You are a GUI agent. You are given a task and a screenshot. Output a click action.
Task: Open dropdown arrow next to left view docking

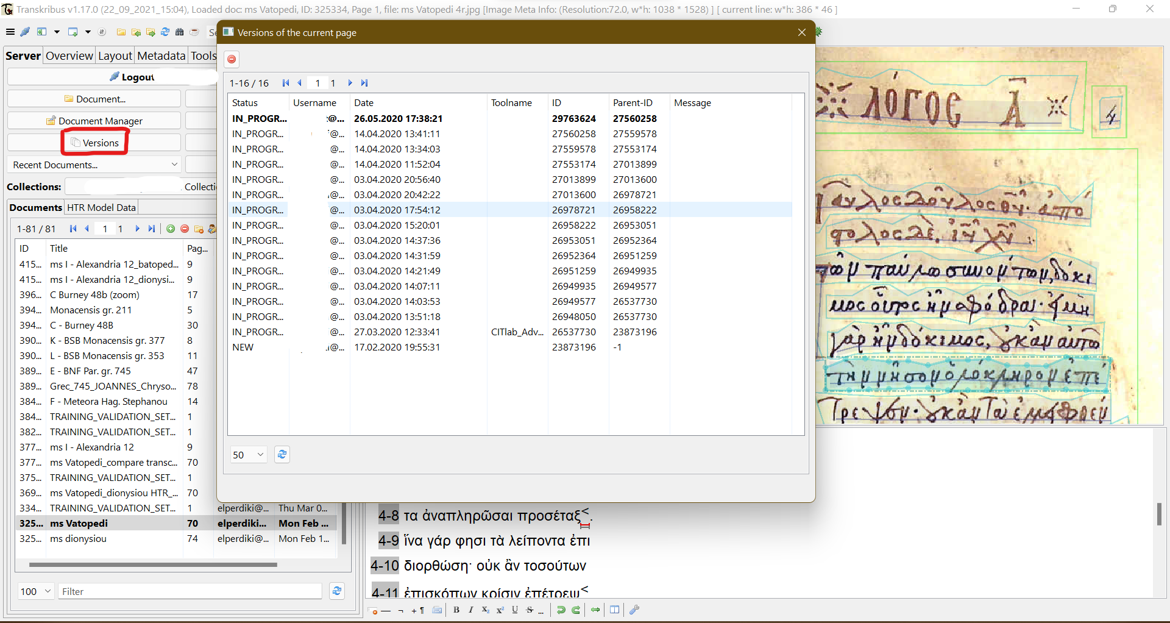tap(57, 32)
